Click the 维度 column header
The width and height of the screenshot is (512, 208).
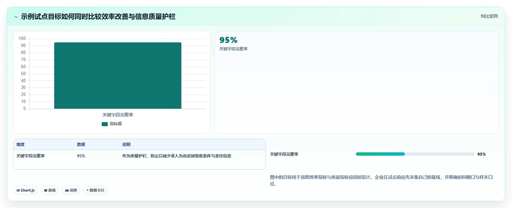[20, 145]
